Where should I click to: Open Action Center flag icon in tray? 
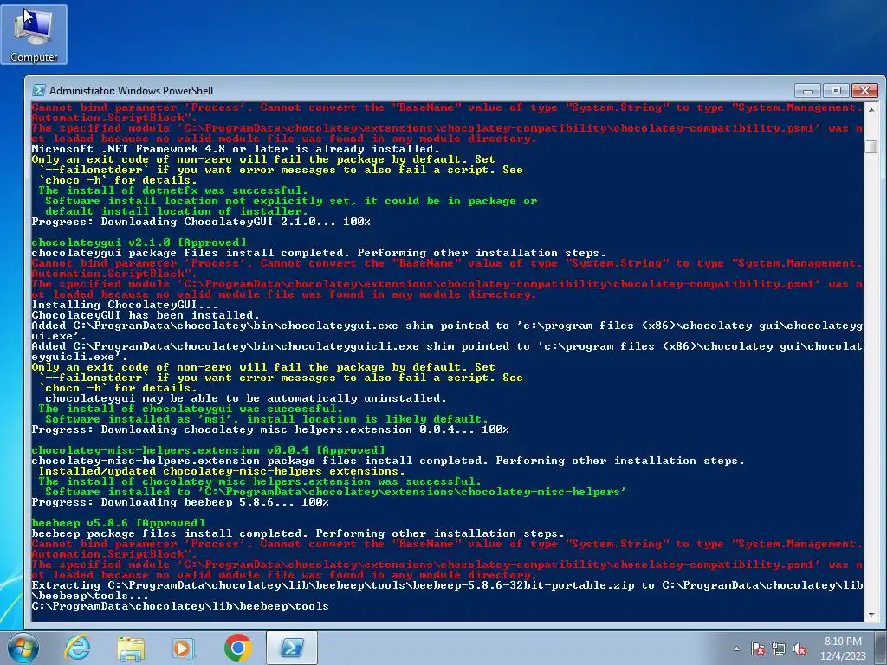coord(758,649)
